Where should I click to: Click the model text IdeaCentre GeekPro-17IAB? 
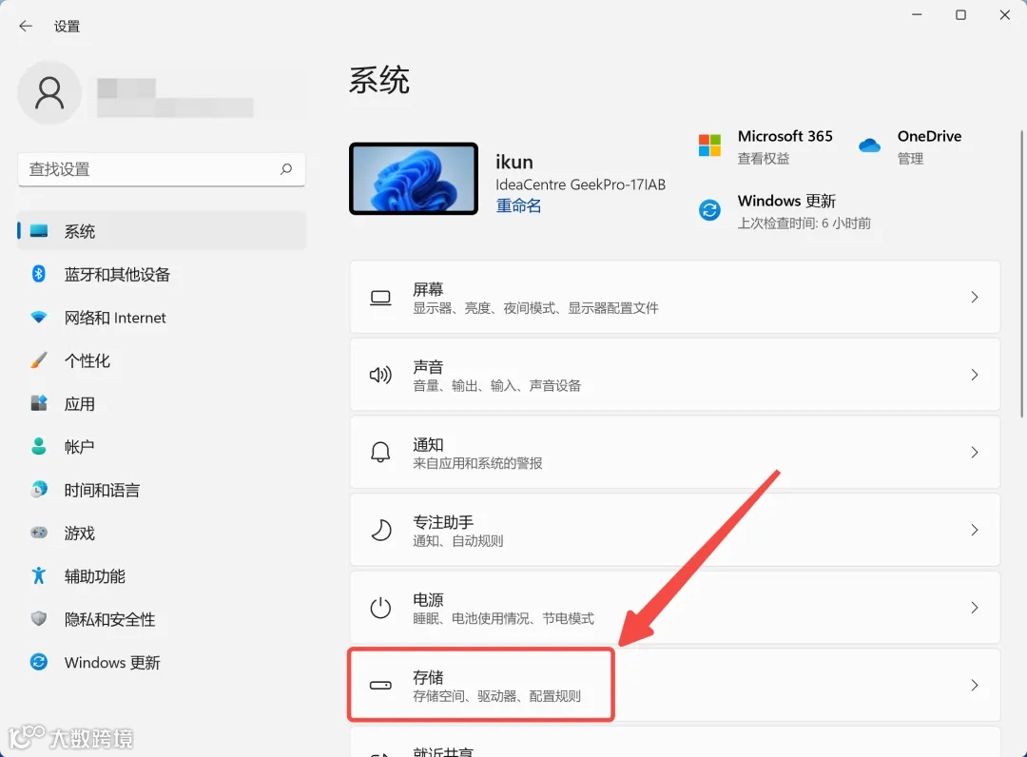pos(580,184)
